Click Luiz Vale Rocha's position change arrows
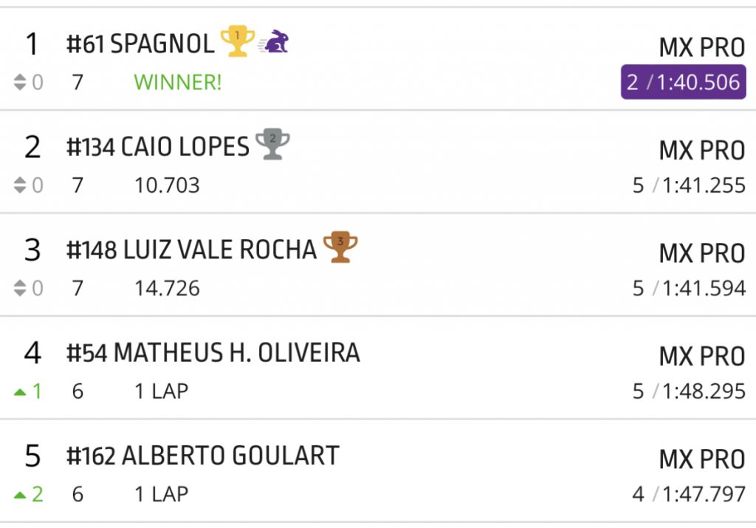756x528 pixels. point(20,288)
